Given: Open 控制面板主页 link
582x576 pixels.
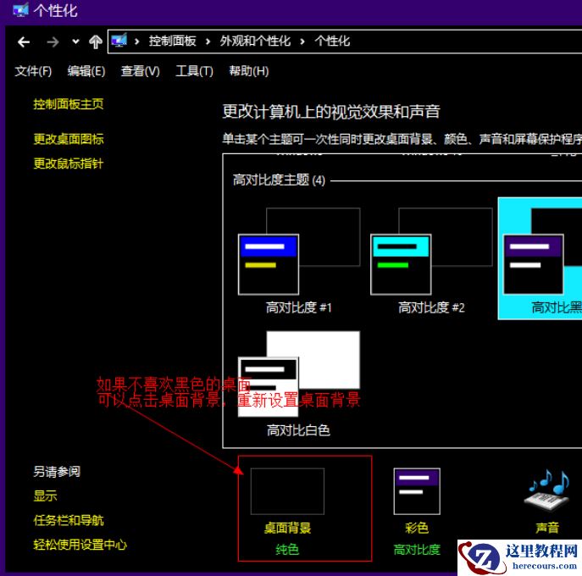Looking at the screenshot, I should pyautogui.click(x=69, y=104).
